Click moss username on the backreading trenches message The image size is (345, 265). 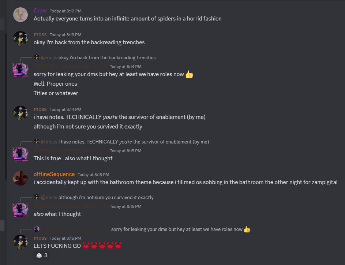[40, 34]
